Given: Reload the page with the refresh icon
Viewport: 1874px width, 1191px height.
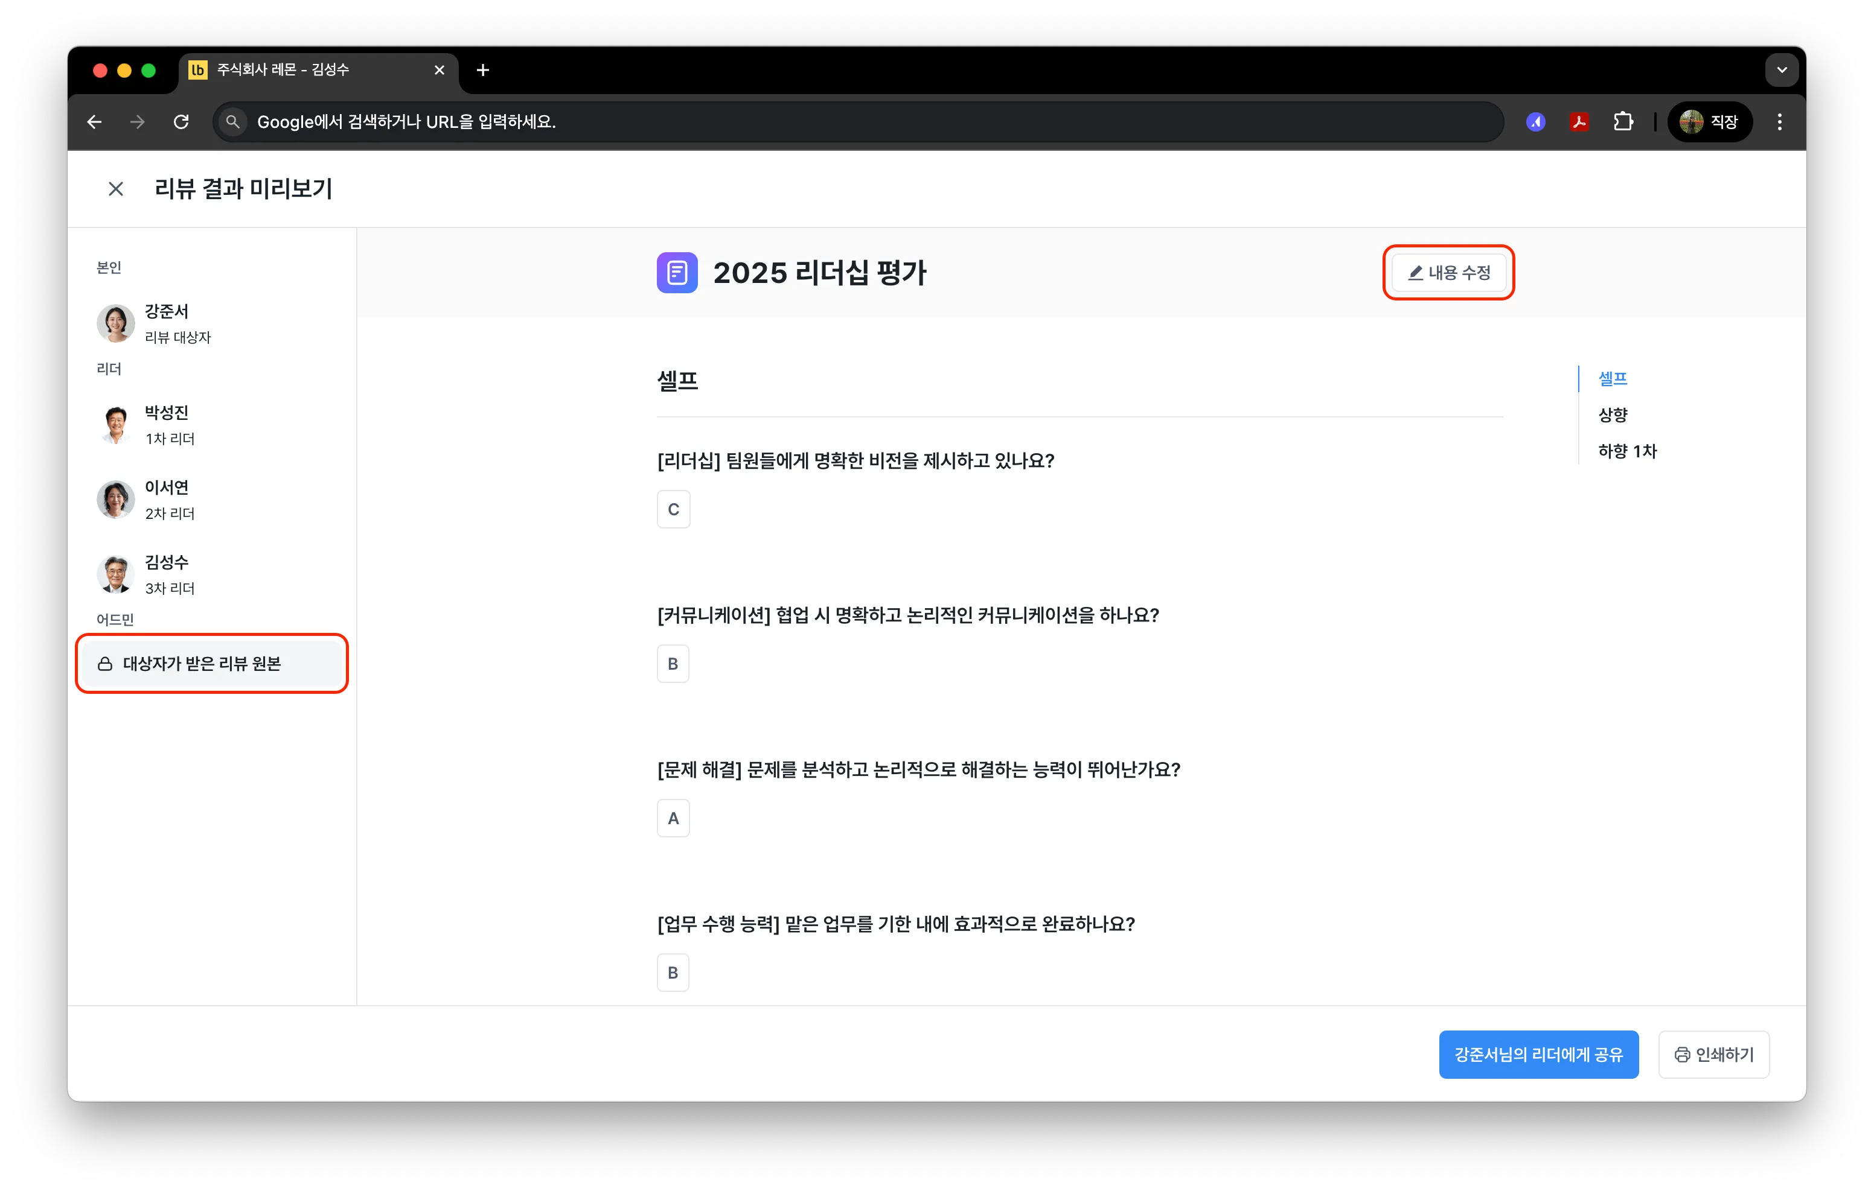Looking at the screenshot, I should tap(181, 121).
